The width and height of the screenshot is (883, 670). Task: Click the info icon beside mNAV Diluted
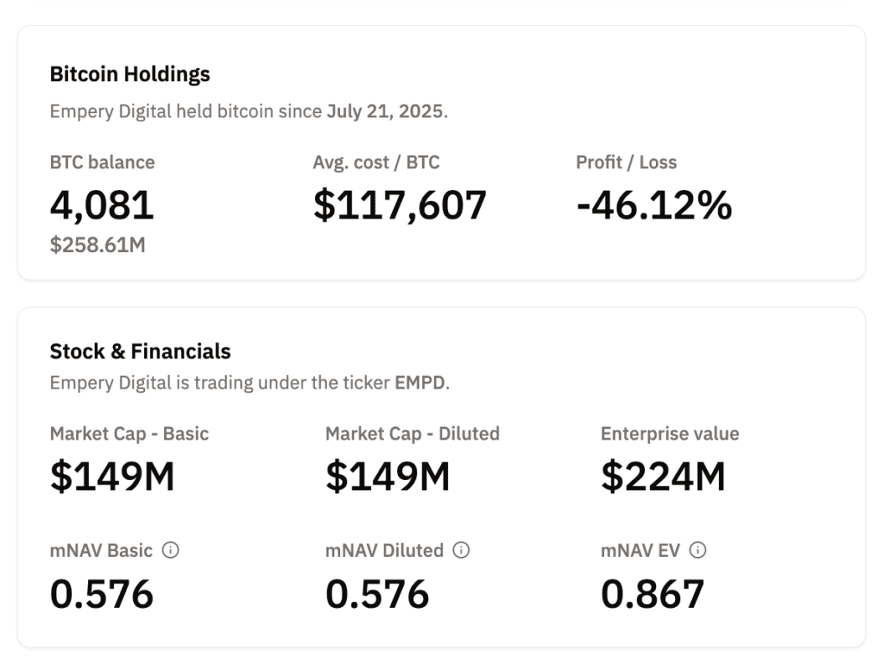tap(461, 550)
